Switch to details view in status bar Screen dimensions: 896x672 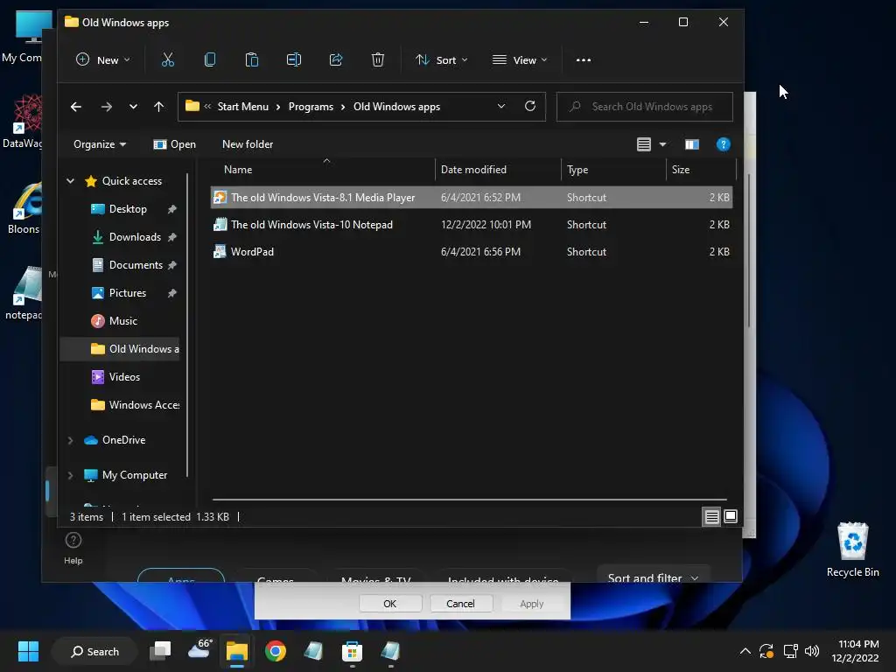tap(711, 516)
